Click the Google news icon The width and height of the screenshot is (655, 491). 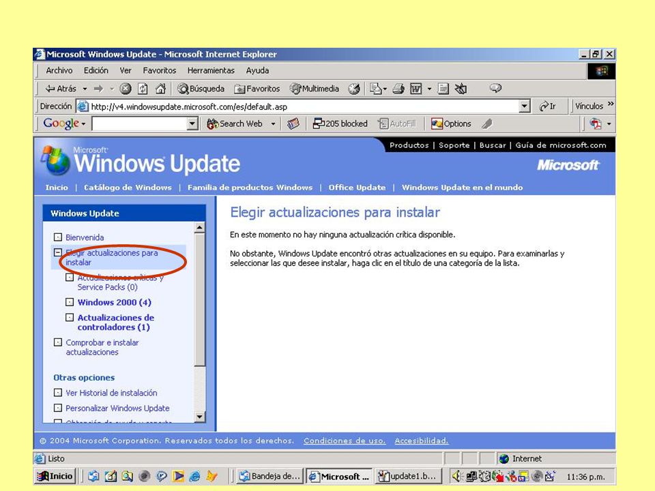[x=293, y=123]
